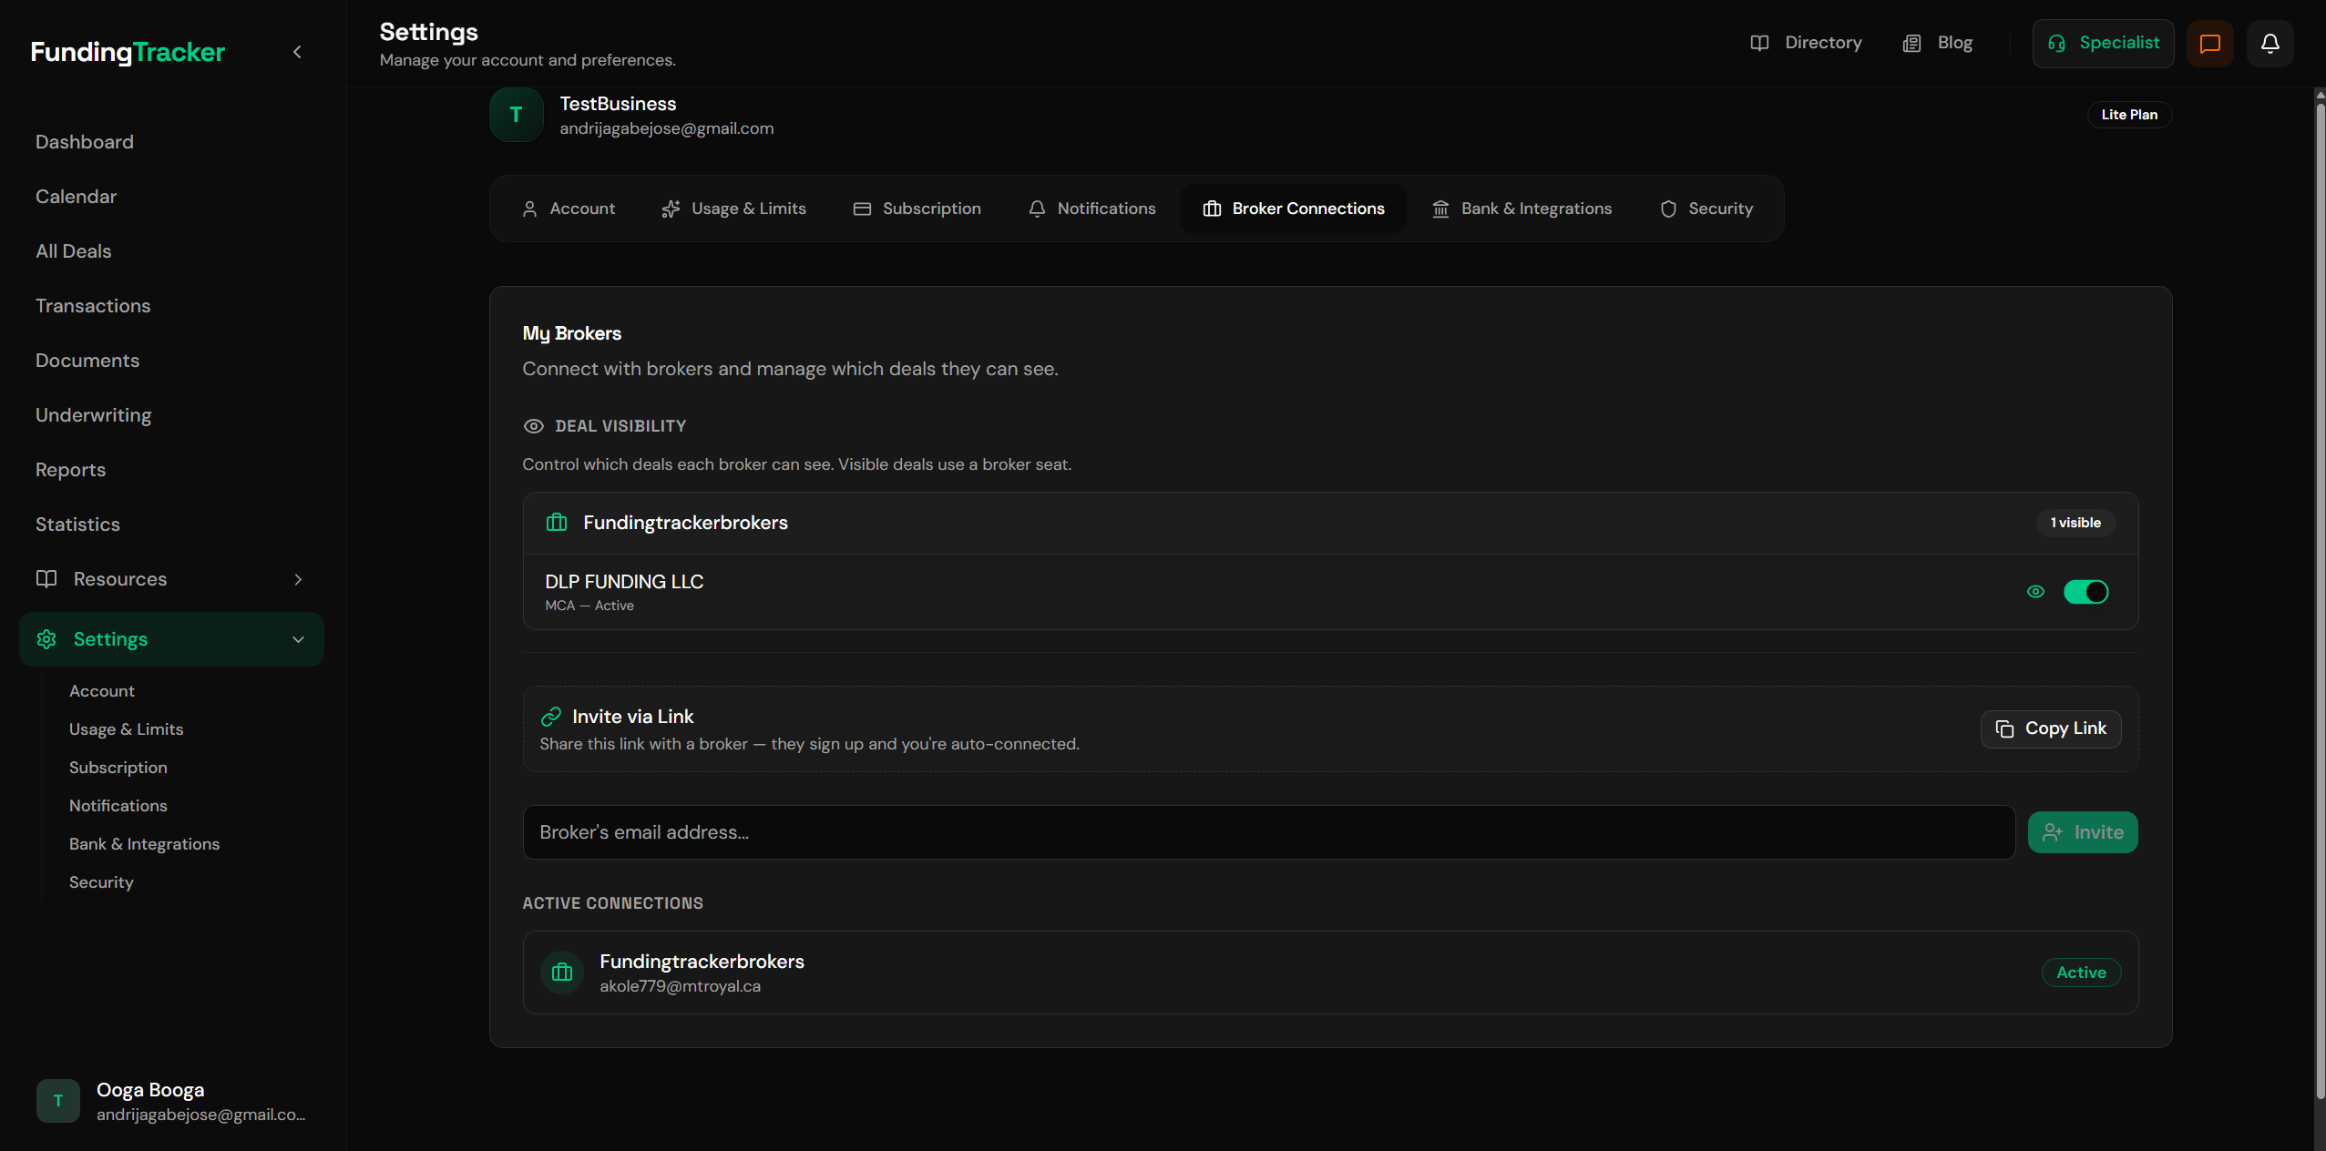Open the orange chat message icon
2326x1151 pixels.
click(x=2209, y=44)
